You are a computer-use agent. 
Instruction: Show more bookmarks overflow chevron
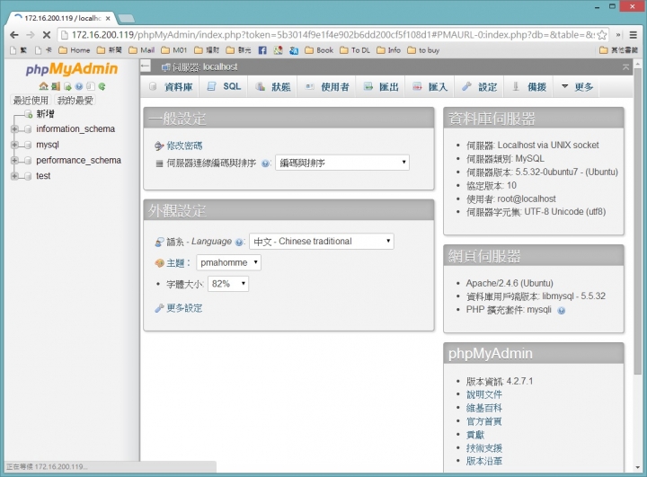(618, 35)
